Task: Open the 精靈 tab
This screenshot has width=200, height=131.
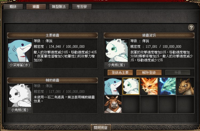Action: point(36,7)
